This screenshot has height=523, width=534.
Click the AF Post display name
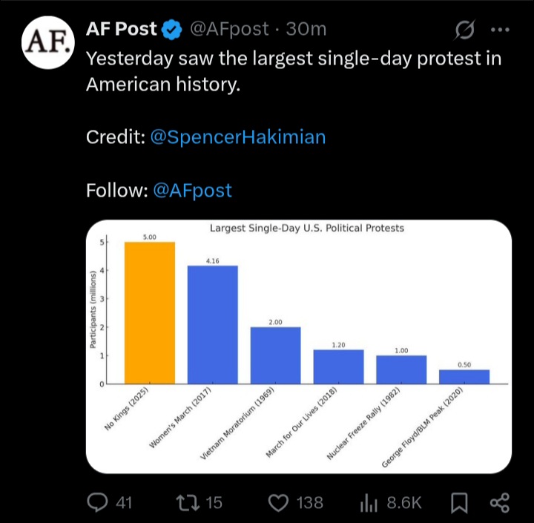(x=122, y=29)
